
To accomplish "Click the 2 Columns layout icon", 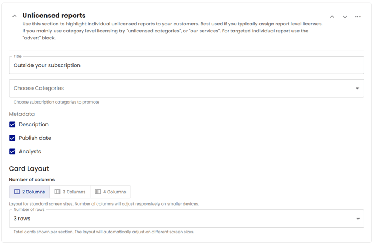I will tap(17, 192).
